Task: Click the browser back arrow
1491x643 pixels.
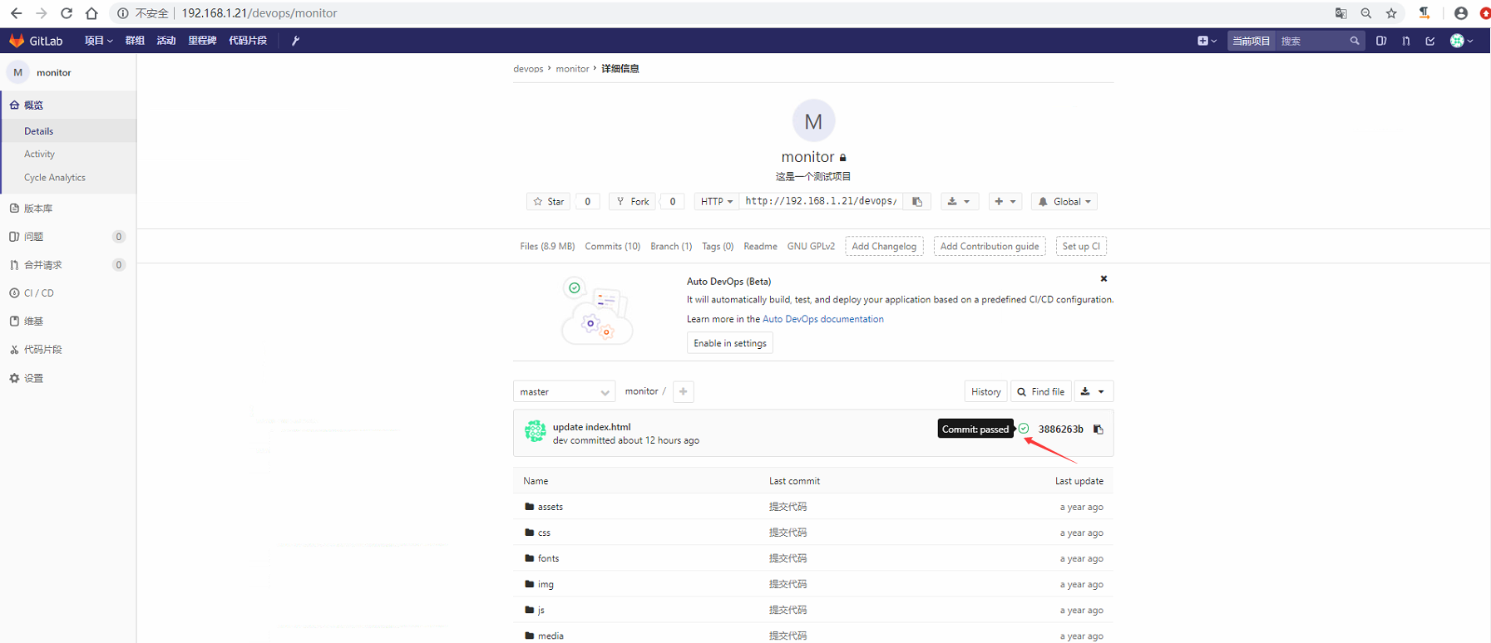Action: click(17, 13)
